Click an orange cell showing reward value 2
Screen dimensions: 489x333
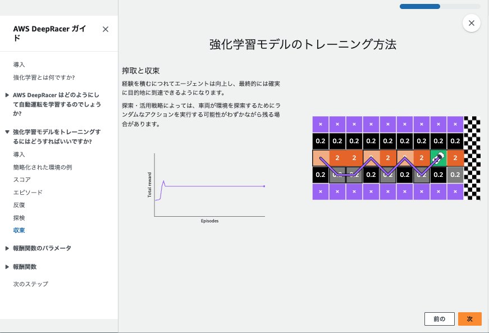[x=354, y=158]
